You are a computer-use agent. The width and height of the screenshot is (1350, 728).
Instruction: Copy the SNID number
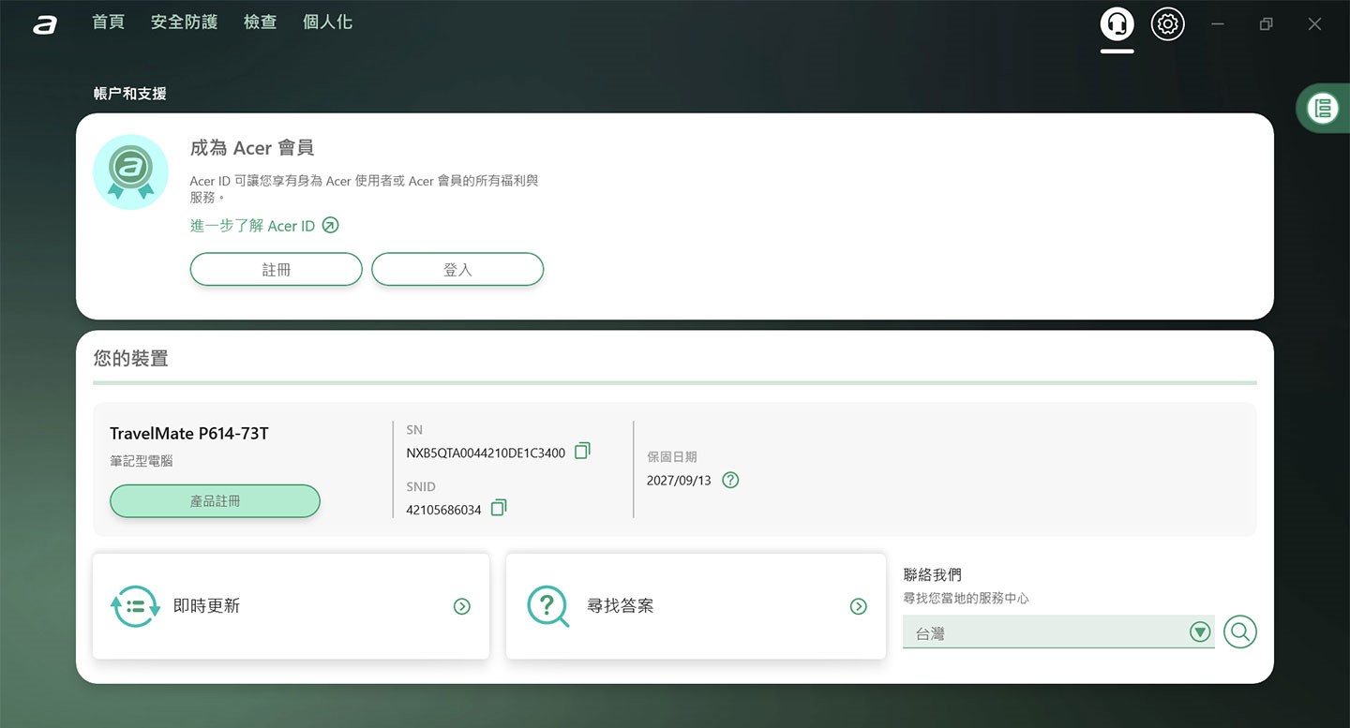(499, 507)
